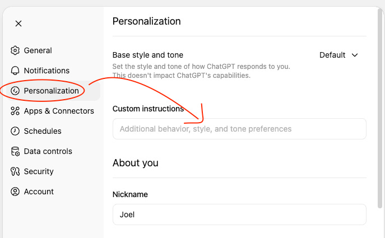Switch to the Notifications tab

[47, 71]
